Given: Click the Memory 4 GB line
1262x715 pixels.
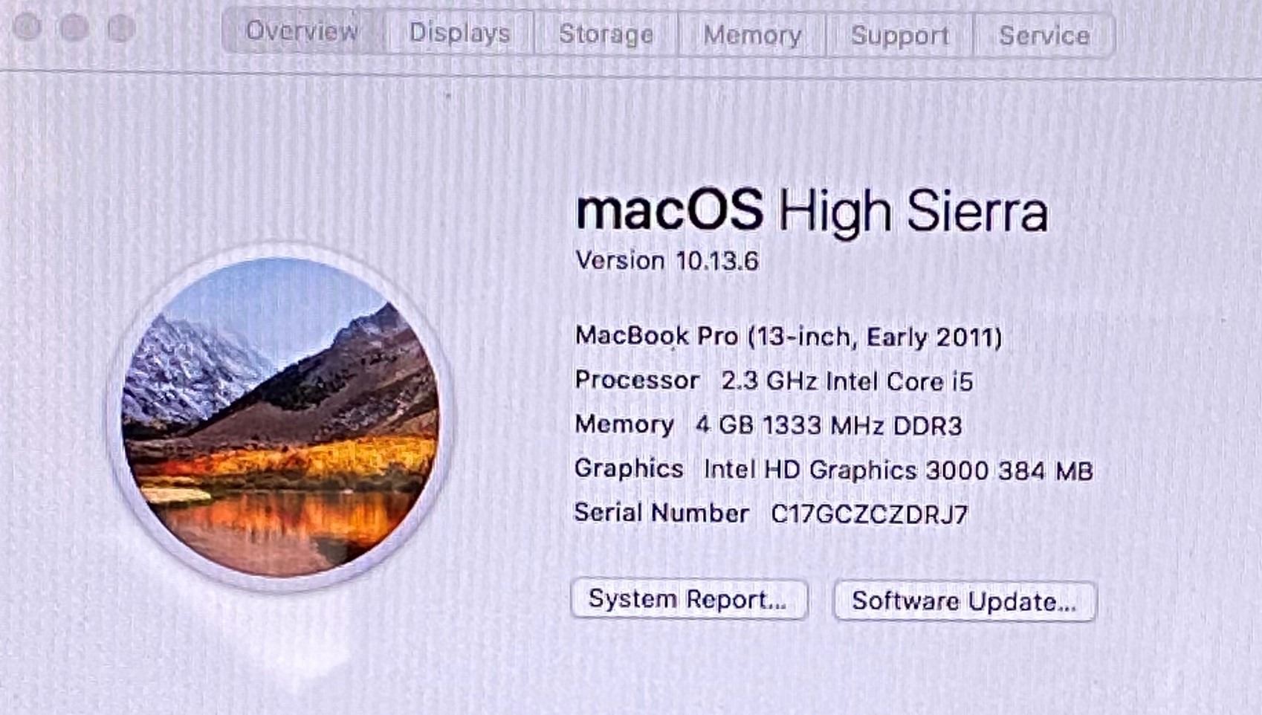Looking at the screenshot, I should tap(768, 425).
